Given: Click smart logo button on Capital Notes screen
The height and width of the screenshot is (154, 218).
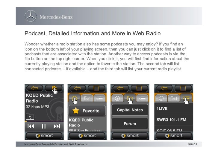Looking at the screenshot, I should click(x=130, y=136).
